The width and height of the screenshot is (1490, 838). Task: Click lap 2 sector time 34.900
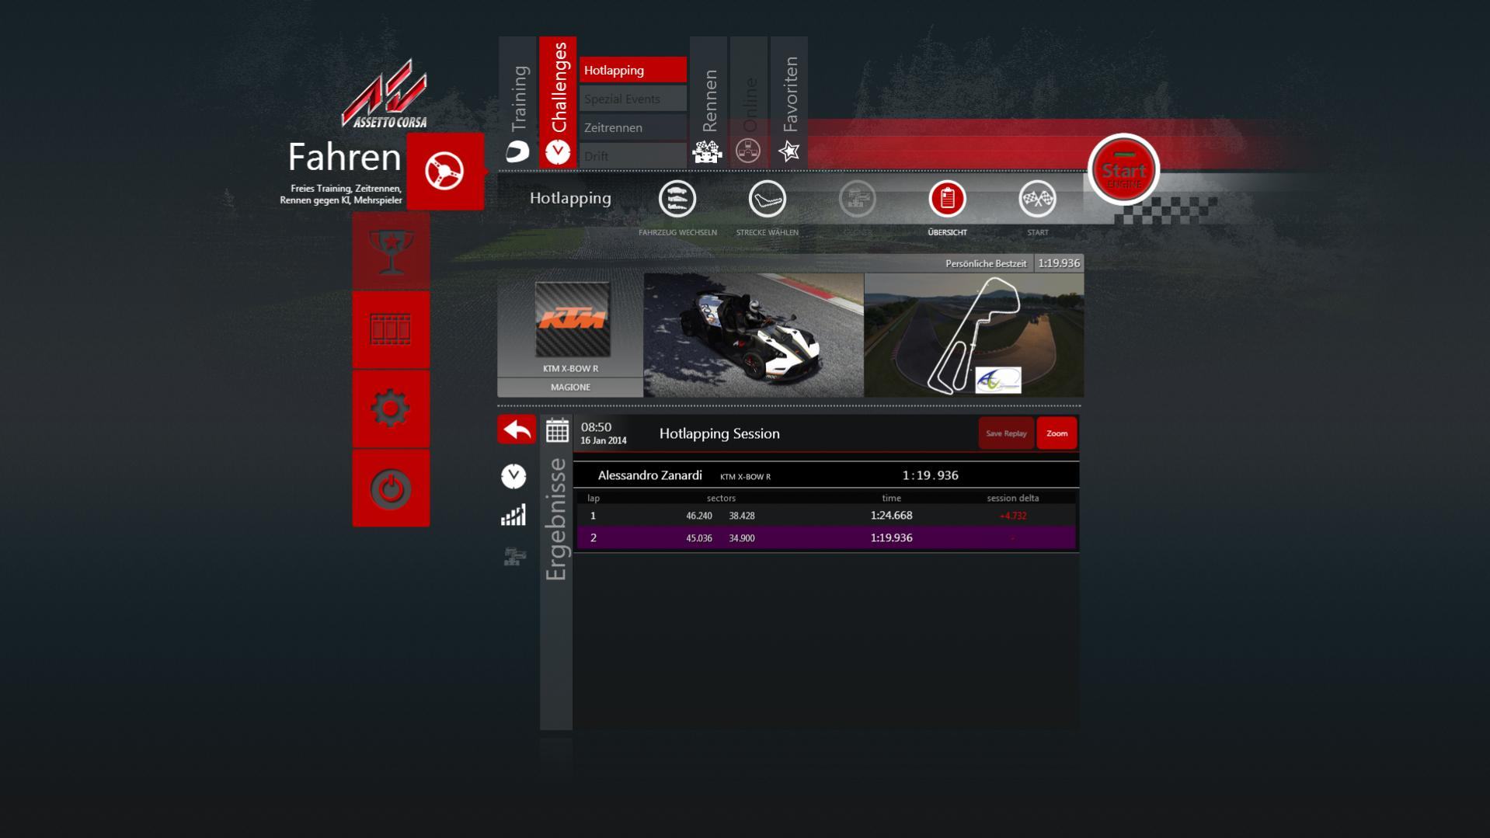coord(742,538)
